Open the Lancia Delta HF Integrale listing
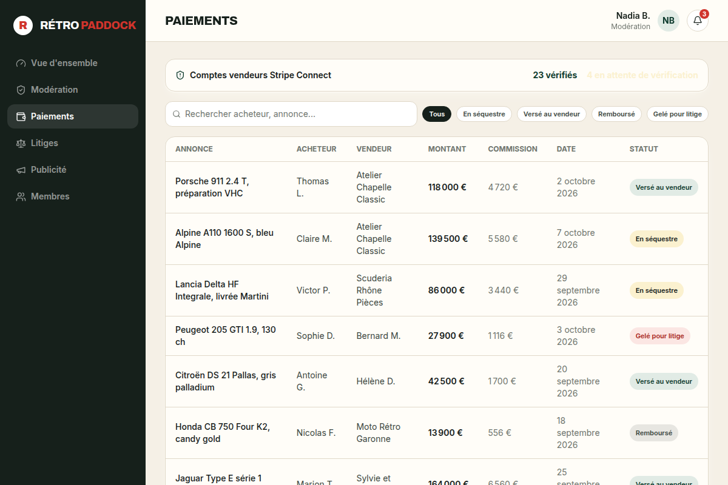Screen dimensions: 728x485 [x=222, y=290]
